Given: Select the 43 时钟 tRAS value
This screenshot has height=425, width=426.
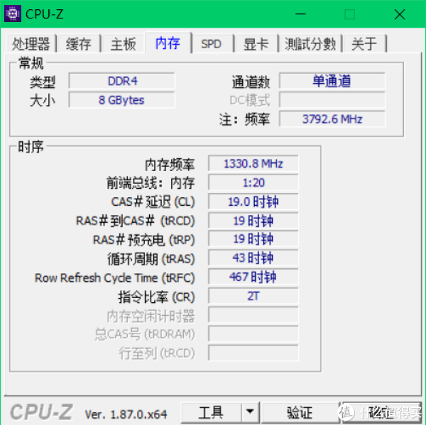Looking at the screenshot, I should 253,258.
